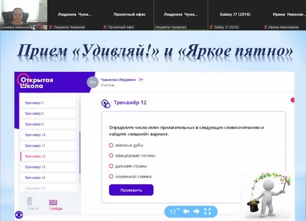Switch to the Слайды view icon
Viewport: 306px width, 221px height.
pyautogui.click(x=53, y=203)
